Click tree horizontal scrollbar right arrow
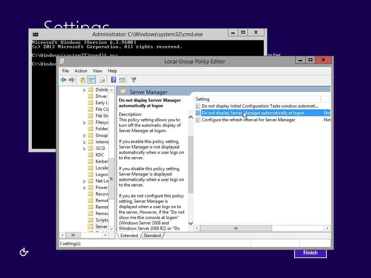 pos(105,235)
